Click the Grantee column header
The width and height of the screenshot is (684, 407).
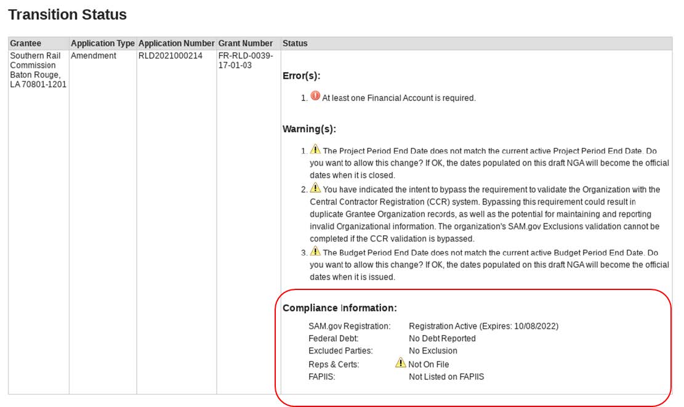click(x=26, y=44)
